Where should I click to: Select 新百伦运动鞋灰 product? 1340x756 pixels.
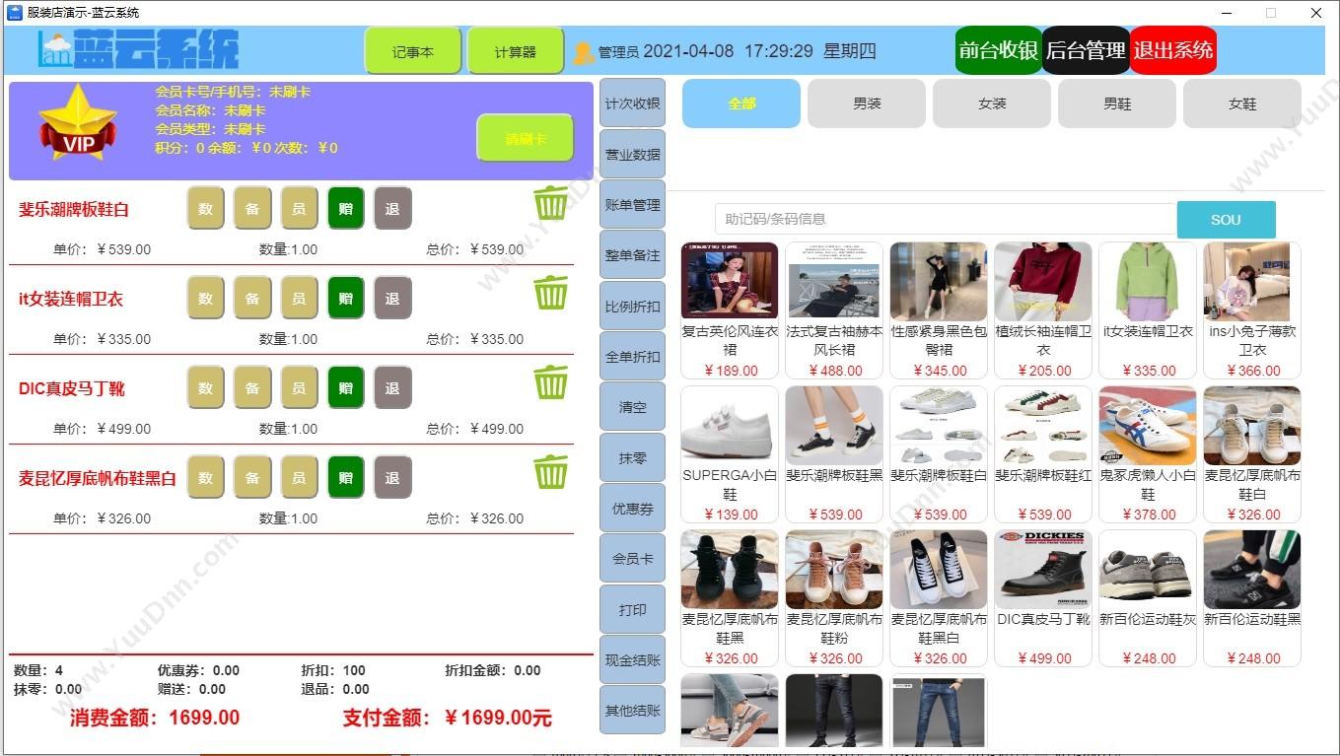1148,598
